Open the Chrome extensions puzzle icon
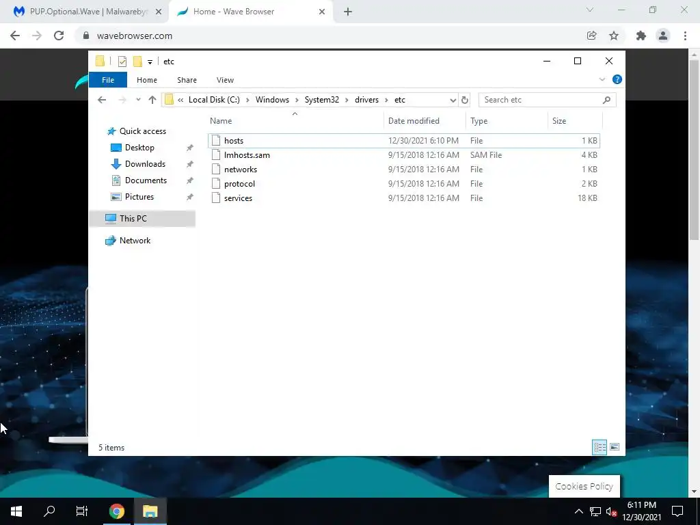This screenshot has width=700, height=525. tap(641, 36)
